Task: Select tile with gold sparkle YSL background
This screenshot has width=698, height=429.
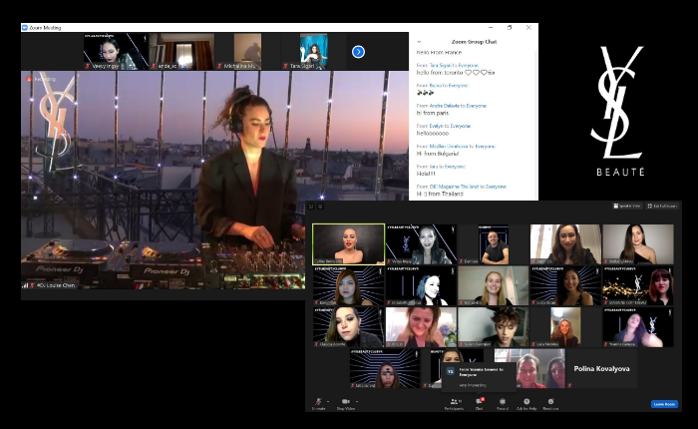Action: coord(638,286)
